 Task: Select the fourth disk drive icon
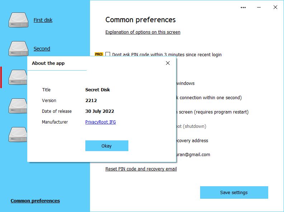tap(18, 106)
